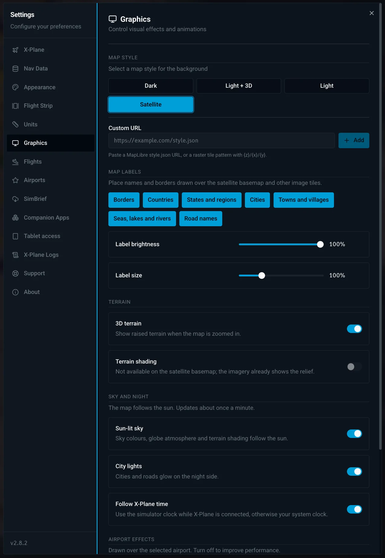Click the Graphics monitor icon in sidebar
The height and width of the screenshot is (558, 385).
click(x=15, y=143)
